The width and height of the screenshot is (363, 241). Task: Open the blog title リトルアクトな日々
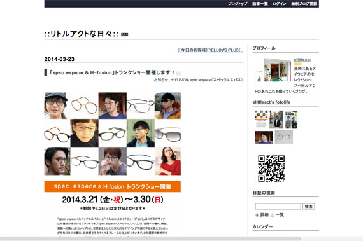click(82, 34)
